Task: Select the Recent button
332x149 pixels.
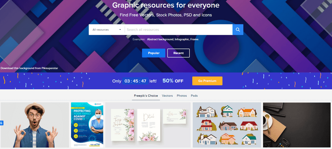Action: click(179, 53)
